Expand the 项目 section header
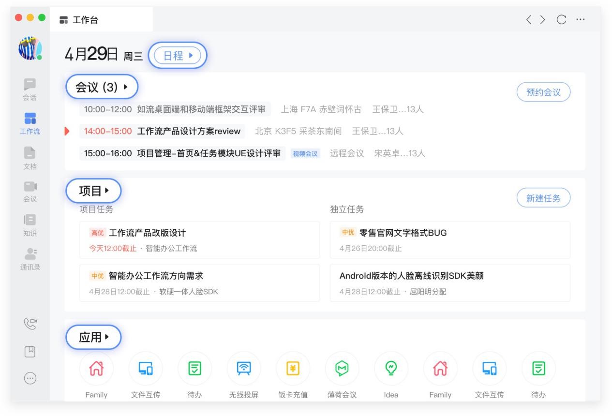The height and width of the screenshot is (416, 612). tap(93, 191)
